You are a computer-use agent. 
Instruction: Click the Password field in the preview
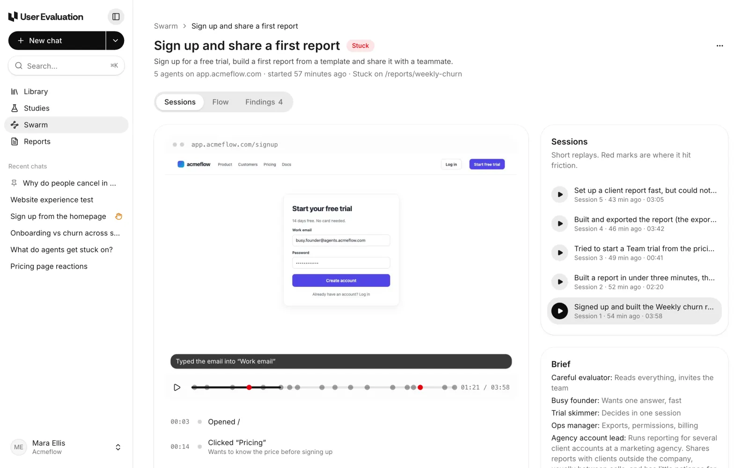pyautogui.click(x=341, y=263)
